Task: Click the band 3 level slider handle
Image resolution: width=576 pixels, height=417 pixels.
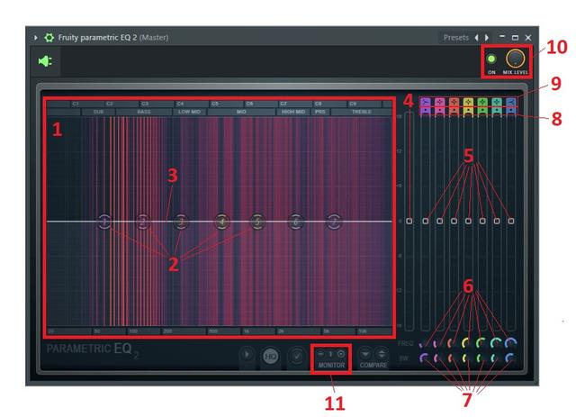Action: [454, 221]
